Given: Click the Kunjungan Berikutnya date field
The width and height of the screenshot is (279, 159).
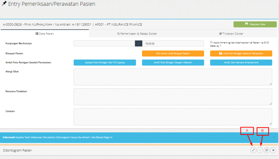Looking at the screenshot, I should click(104, 44).
